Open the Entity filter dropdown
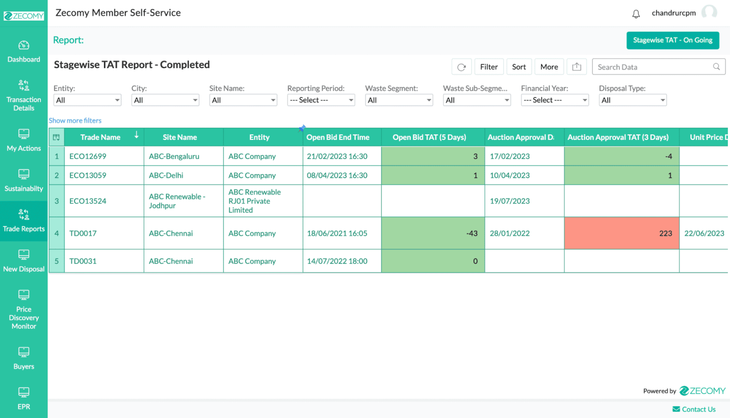Screen dimensions: 730x418 click(87, 100)
